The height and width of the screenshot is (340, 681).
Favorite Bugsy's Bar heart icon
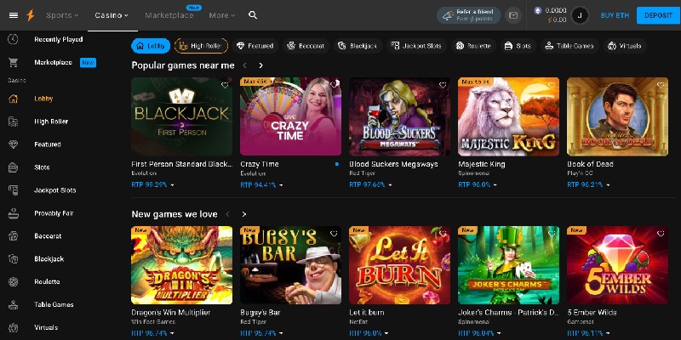(334, 234)
